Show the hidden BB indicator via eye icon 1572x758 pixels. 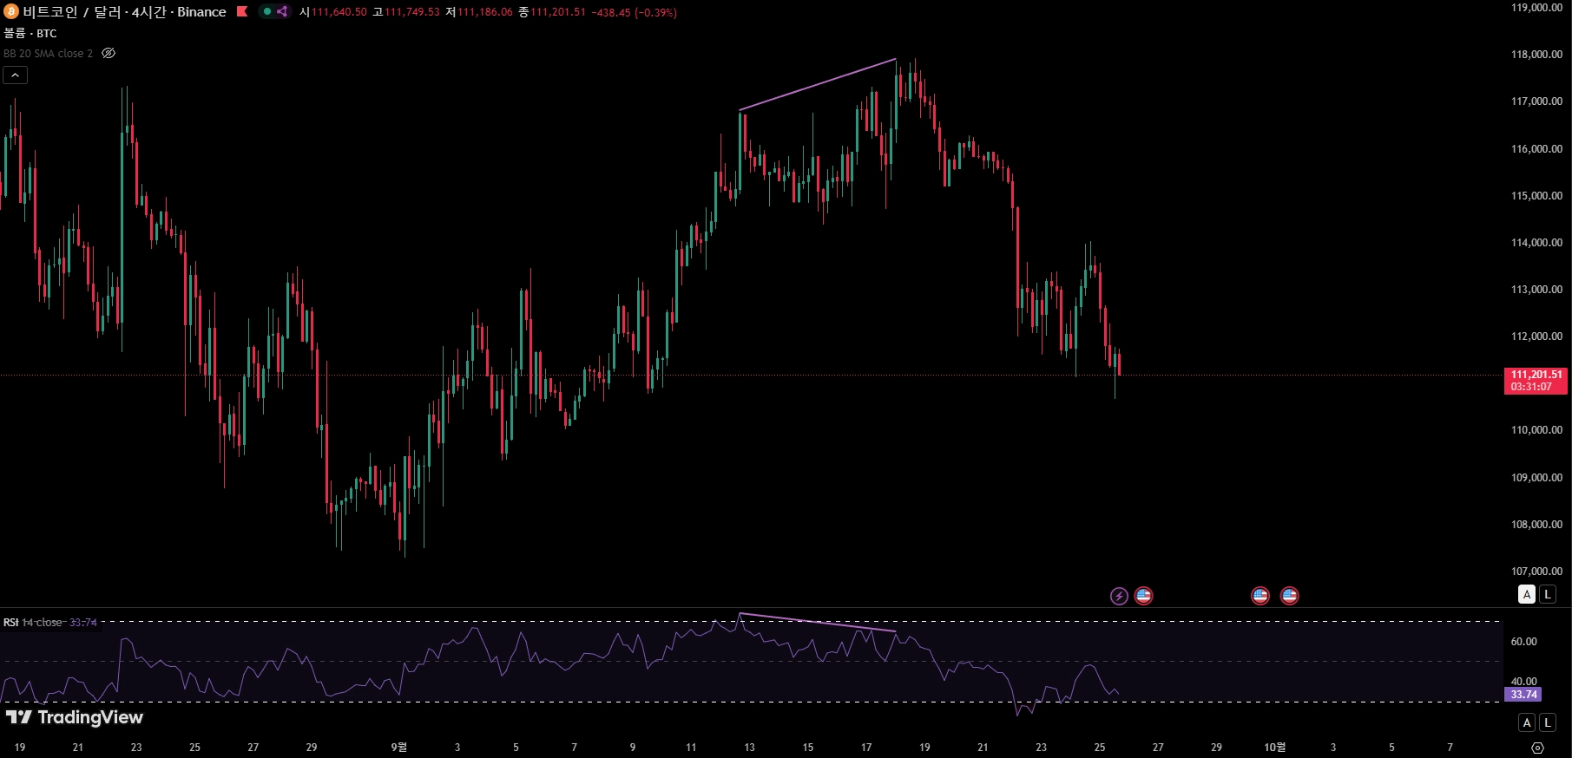tap(109, 53)
